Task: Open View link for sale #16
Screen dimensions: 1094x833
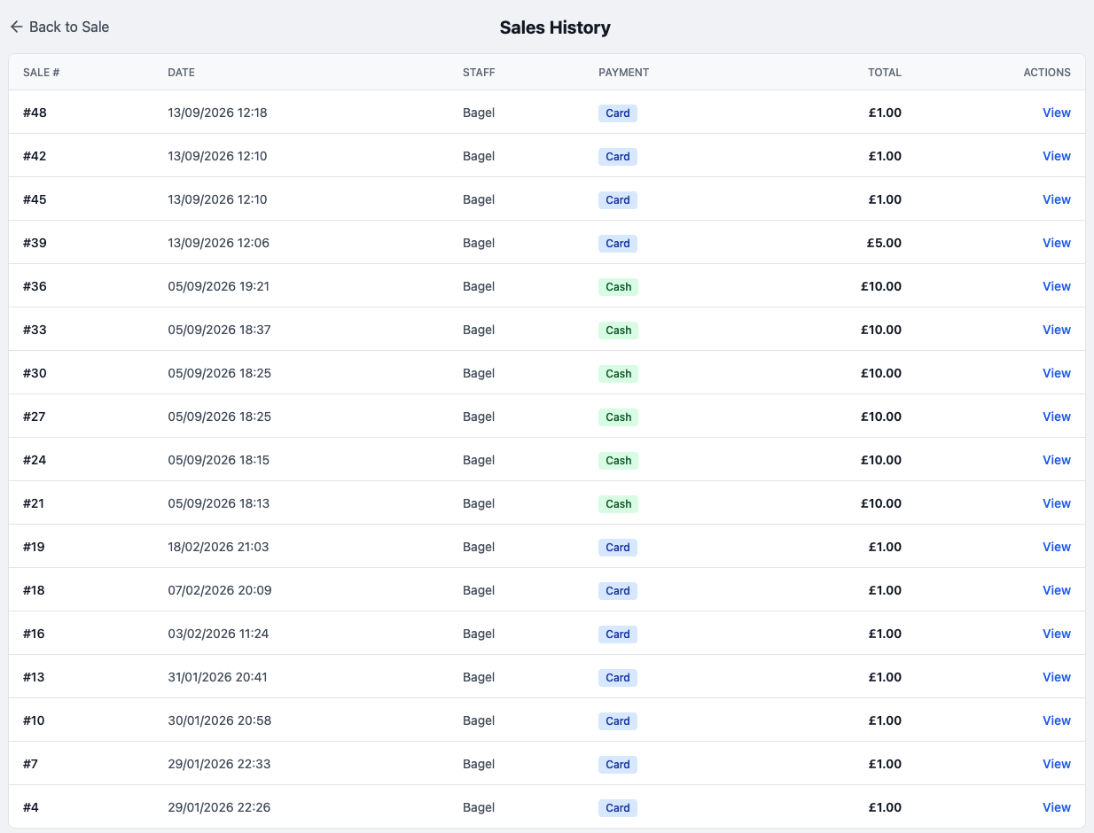Action: (1056, 634)
